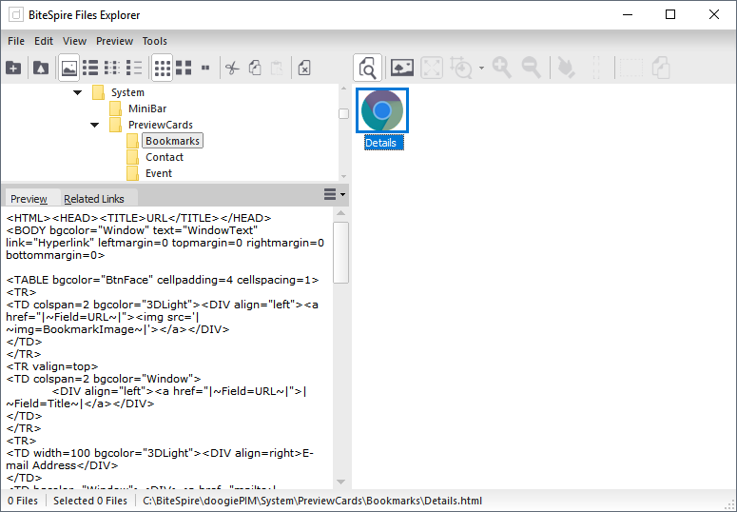The image size is (737, 512).
Task: Select the System folder in tree
Action: coord(127,92)
